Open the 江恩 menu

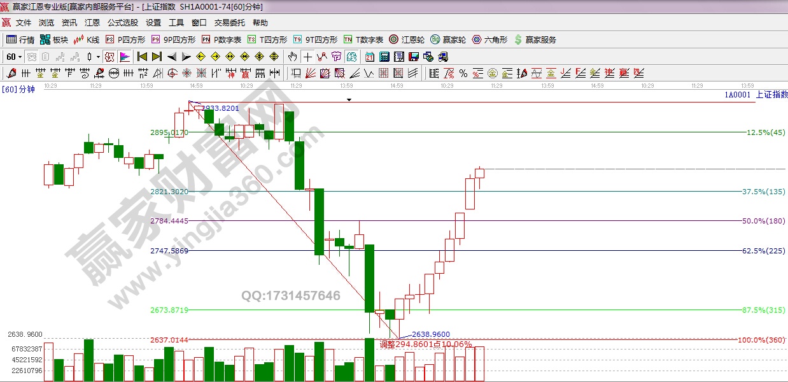click(92, 22)
